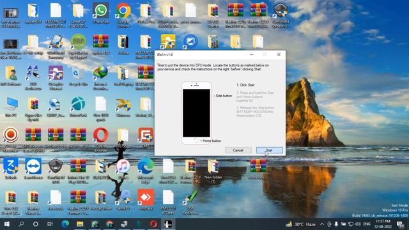Open the volume control in system tray
The height and width of the screenshot is (230, 409).
358,224
